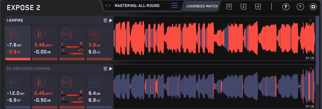Open the license key icon
The width and height of the screenshot is (322, 109).
[x=286, y=7]
